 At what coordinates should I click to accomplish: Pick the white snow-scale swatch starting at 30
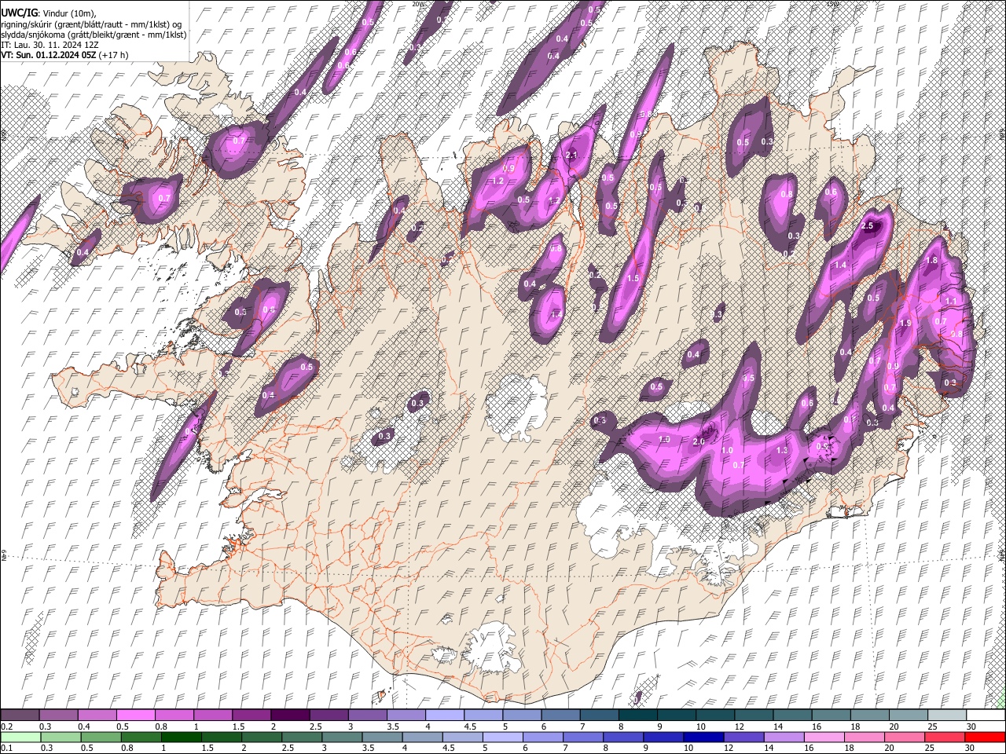986,716
